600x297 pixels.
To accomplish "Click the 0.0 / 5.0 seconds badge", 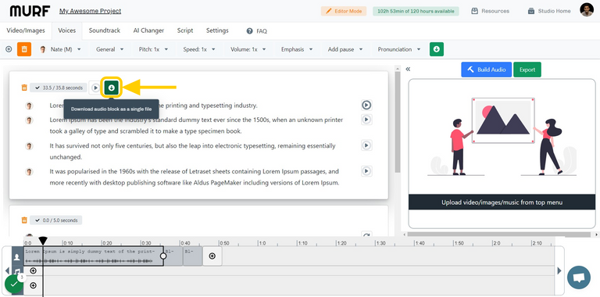I will (x=56, y=220).
